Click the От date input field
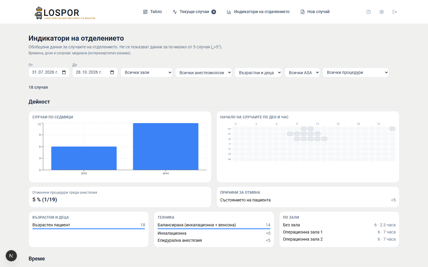The width and height of the screenshot is (428, 267). (x=49, y=72)
